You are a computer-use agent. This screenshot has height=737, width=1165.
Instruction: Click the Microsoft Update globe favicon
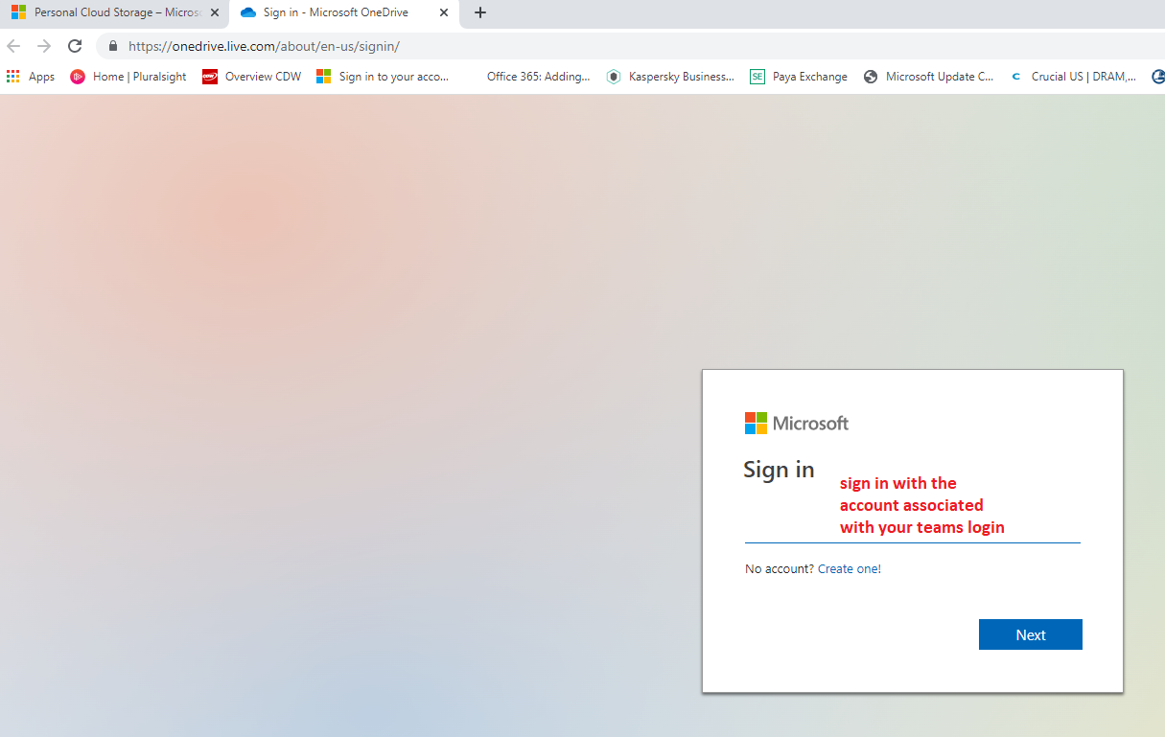(871, 77)
